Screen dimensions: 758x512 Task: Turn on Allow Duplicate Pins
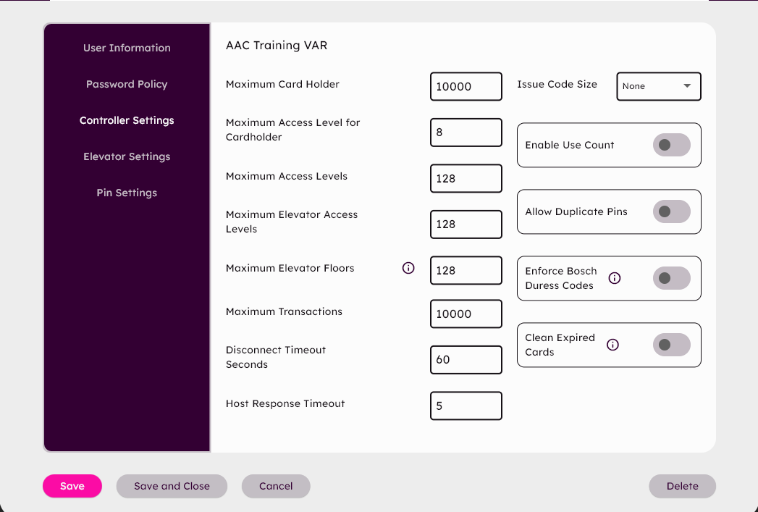(x=671, y=211)
